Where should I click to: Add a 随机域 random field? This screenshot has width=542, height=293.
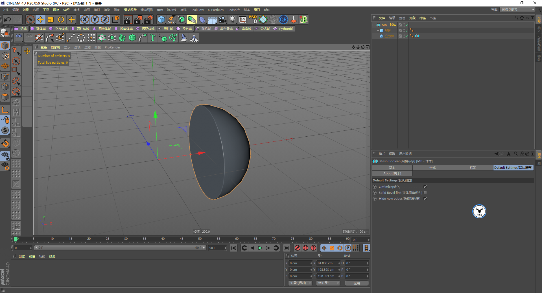tap(204, 29)
